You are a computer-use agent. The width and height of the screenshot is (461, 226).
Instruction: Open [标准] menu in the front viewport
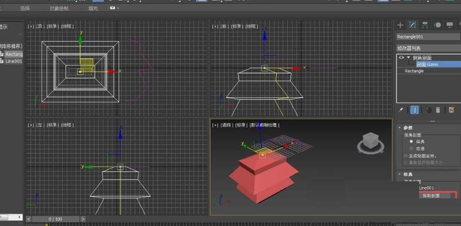click(237, 26)
